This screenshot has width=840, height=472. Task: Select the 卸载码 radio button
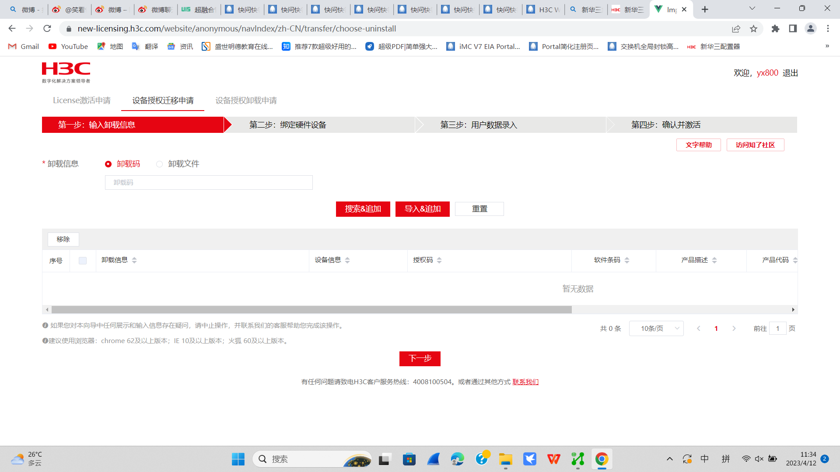(108, 164)
